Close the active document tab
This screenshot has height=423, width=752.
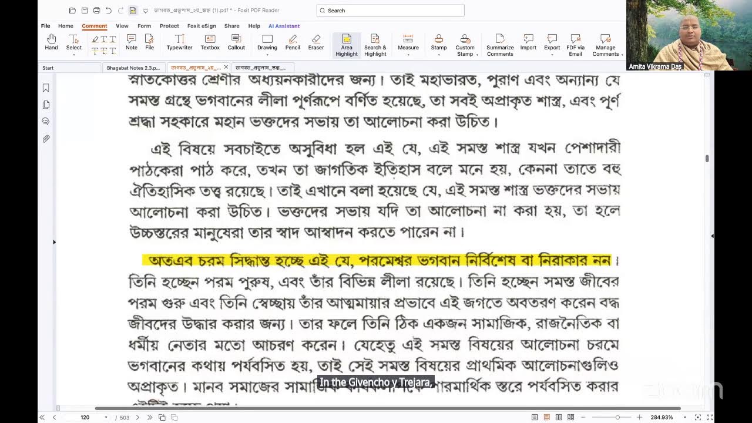click(226, 68)
